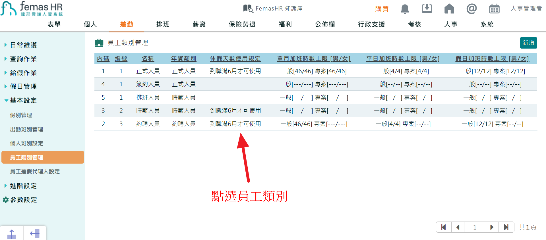Open the 公佈欄 menu
Image resolution: width=546 pixels, height=240 pixels.
[325, 24]
